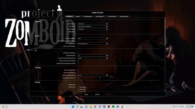The image size is (195, 109).
Task: Click the scrollbar up arrow
Action: point(165,18)
